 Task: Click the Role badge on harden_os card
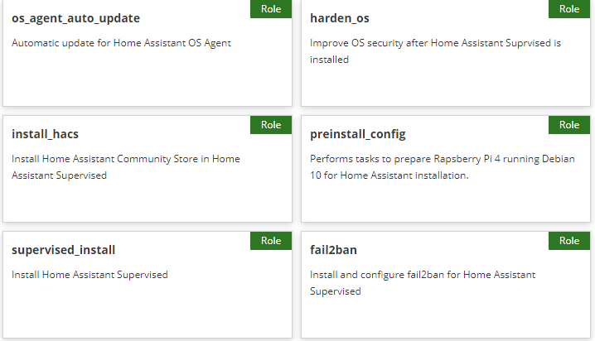(x=569, y=9)
